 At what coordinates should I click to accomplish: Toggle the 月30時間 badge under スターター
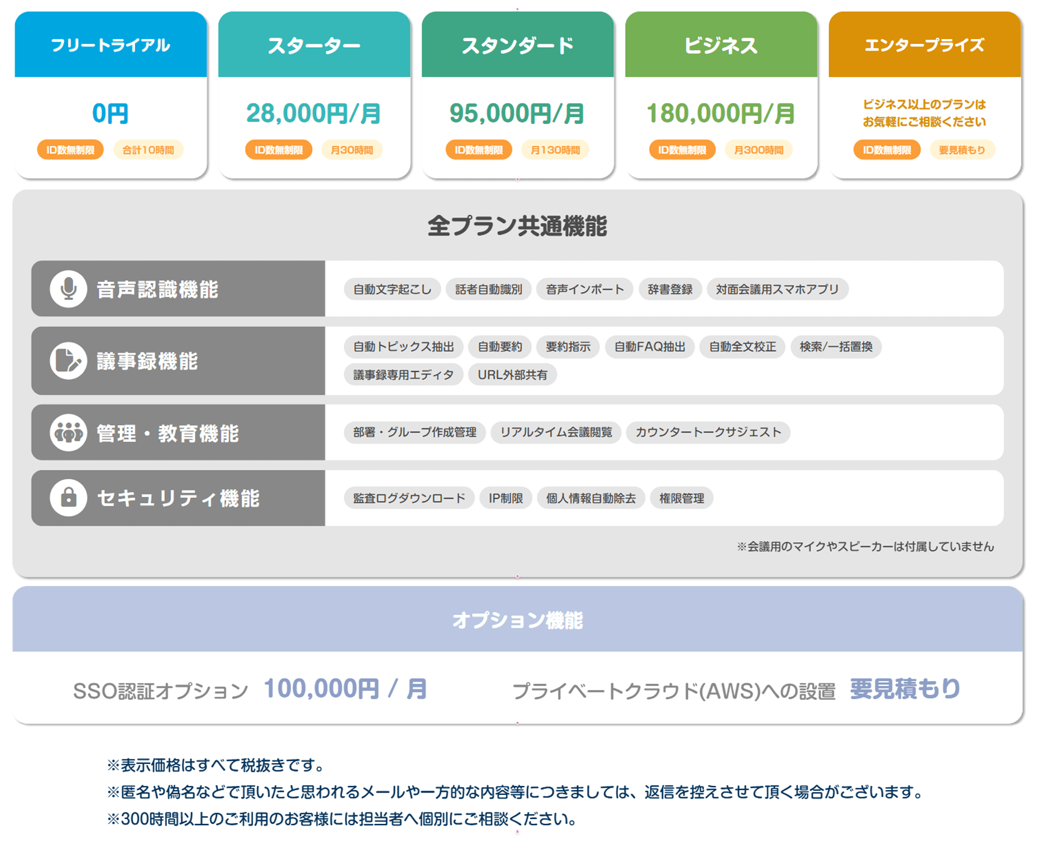click(x=352, y=150)
